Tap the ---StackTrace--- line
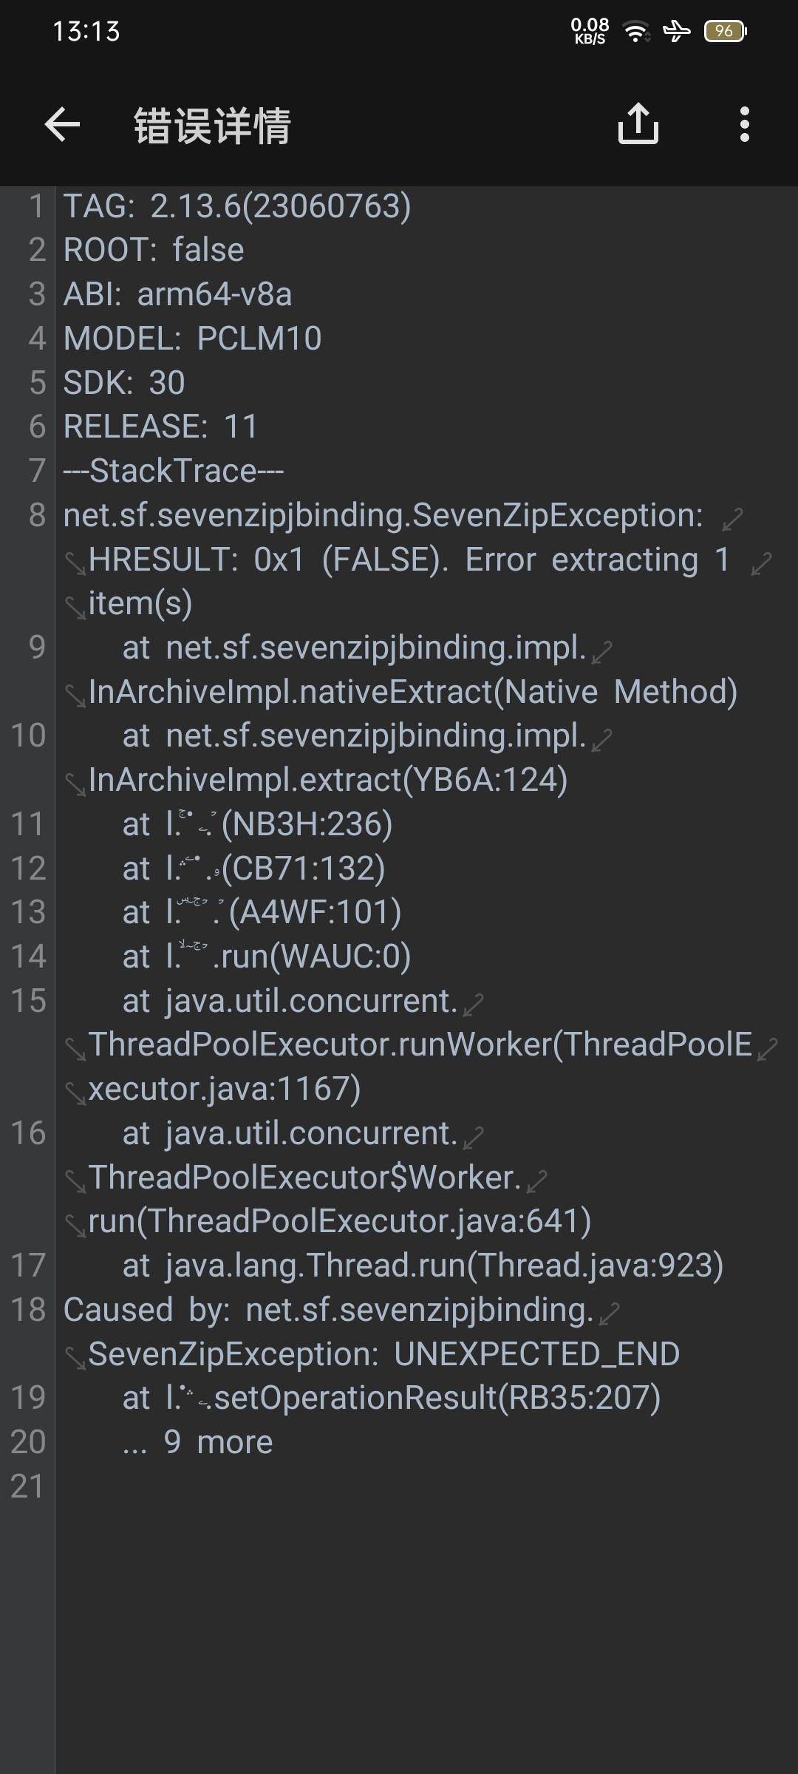This screenshot has width=798, height=1774. click(174, 471)
